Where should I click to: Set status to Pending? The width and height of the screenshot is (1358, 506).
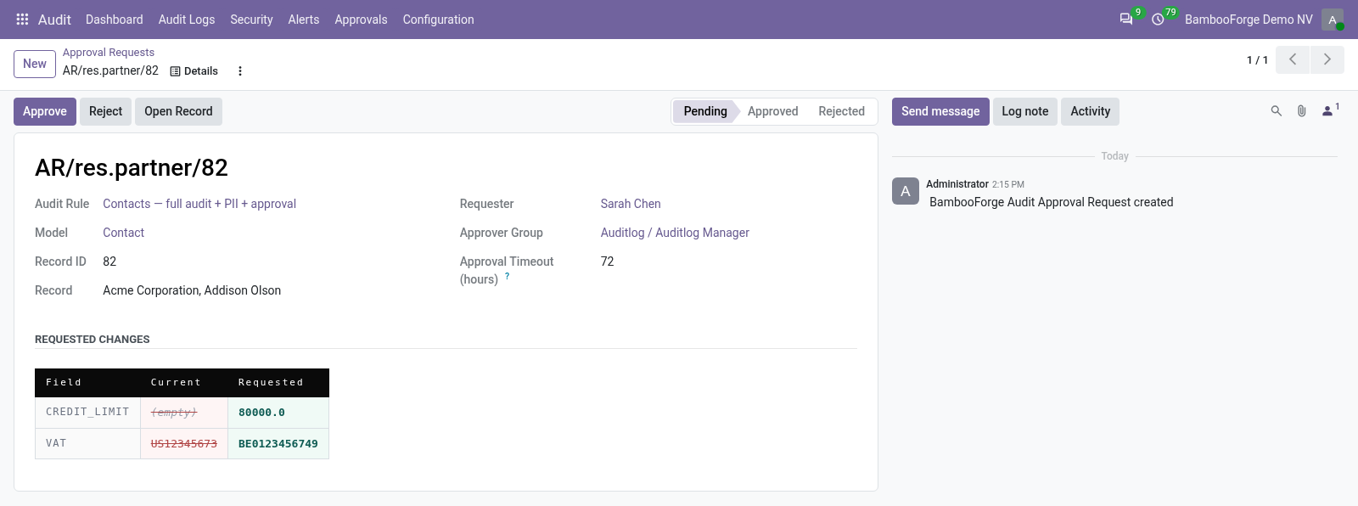tap(705, 111)
